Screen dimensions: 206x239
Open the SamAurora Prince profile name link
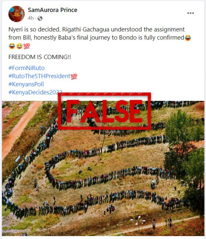point(53,10)
